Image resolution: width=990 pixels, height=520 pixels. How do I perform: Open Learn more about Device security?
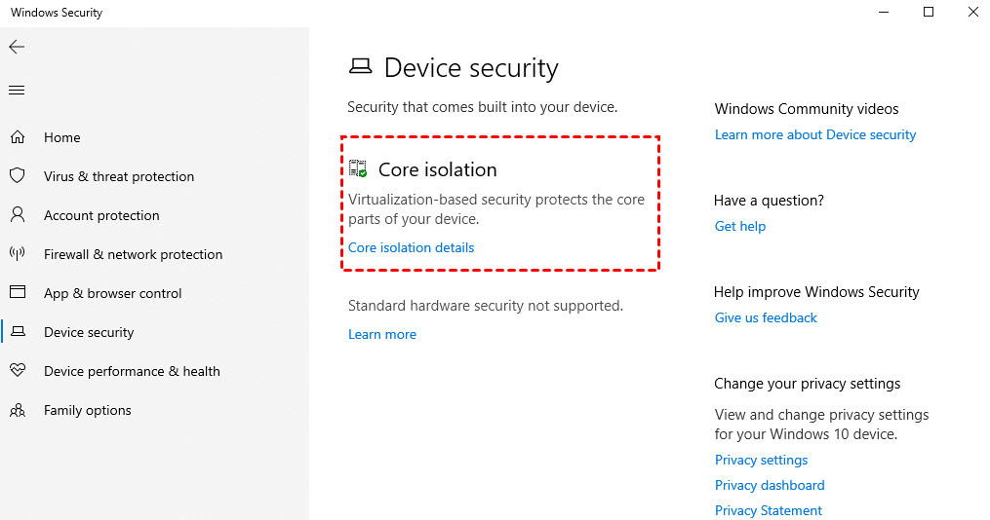coord(815,134)
